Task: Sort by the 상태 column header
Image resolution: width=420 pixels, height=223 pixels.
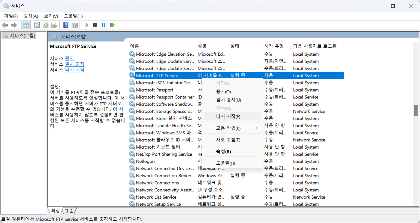Action: (245, 46)
